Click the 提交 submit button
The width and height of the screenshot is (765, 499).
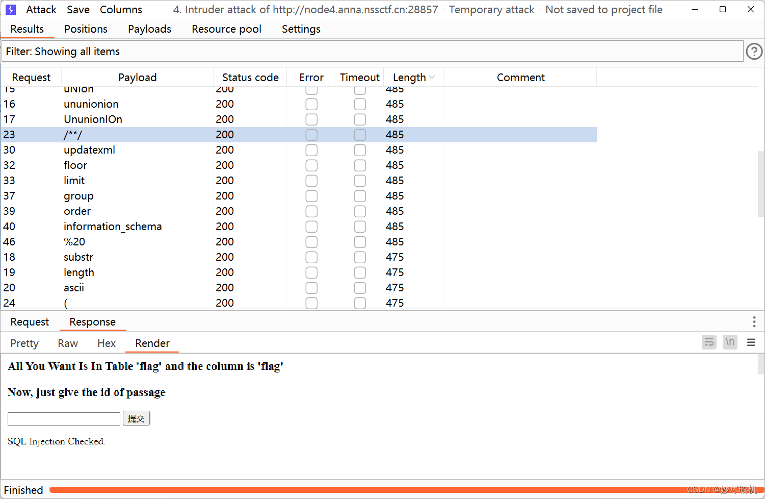(x=136, y=418)
